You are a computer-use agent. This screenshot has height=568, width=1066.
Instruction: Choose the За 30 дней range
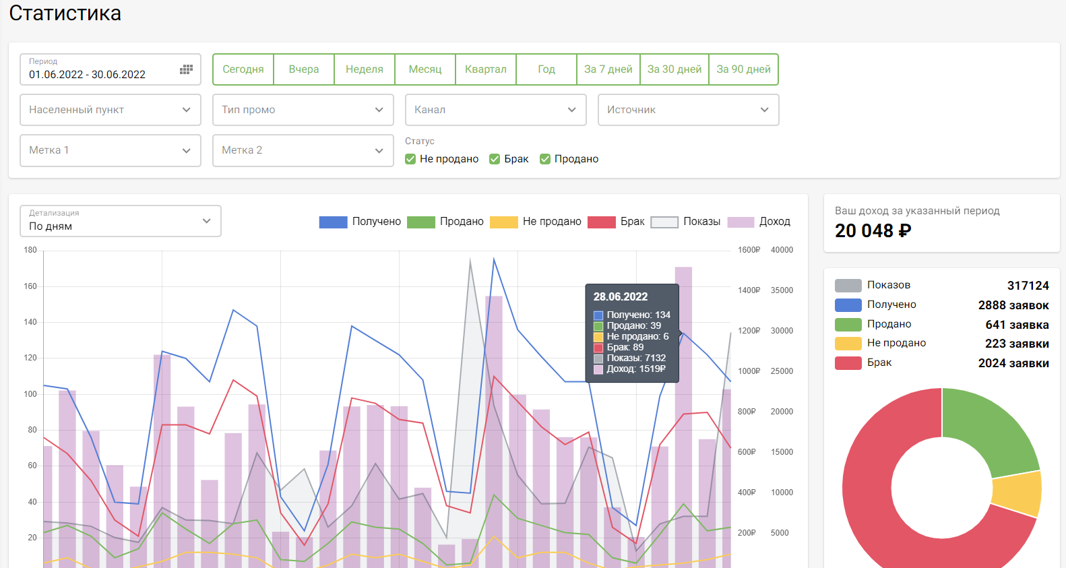[675, 69]
